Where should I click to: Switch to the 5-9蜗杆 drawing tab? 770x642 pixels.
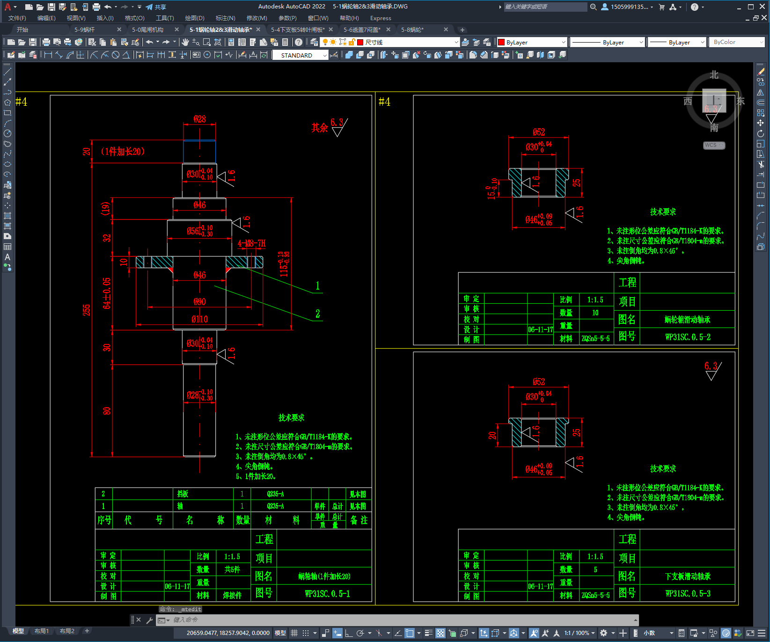[85, 29]
